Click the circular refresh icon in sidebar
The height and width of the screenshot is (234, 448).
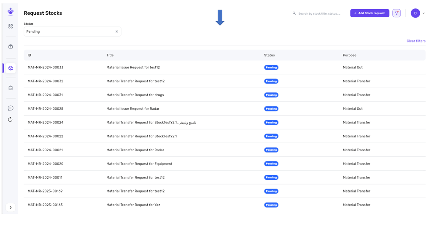[11, 120]
